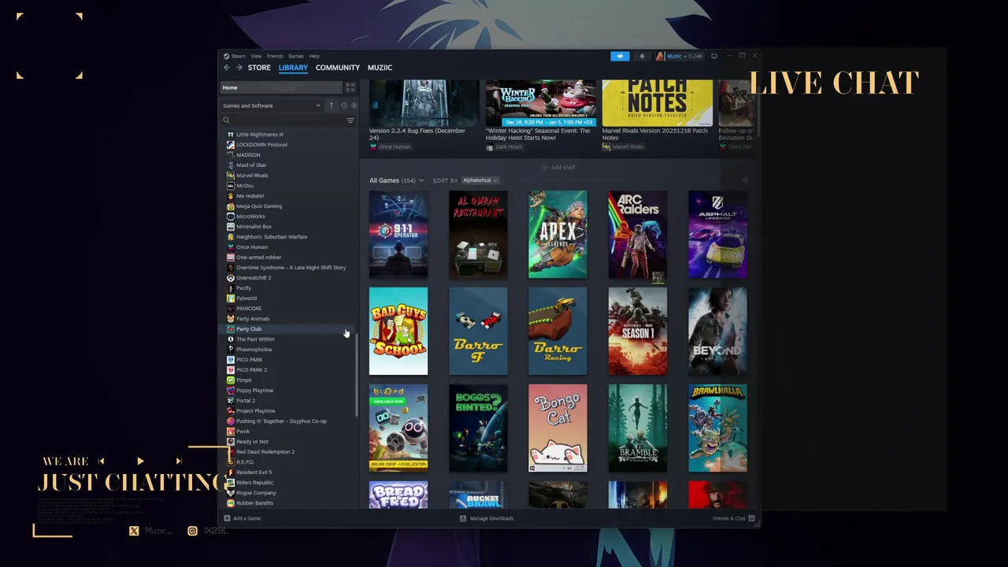Open the Alphabetical sort-by dropdown
Viewport: 1008px width, 567px height.
tap(480, 180)
